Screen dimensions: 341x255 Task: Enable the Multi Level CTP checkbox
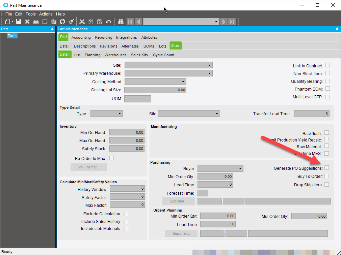click(x=327, y=97)
